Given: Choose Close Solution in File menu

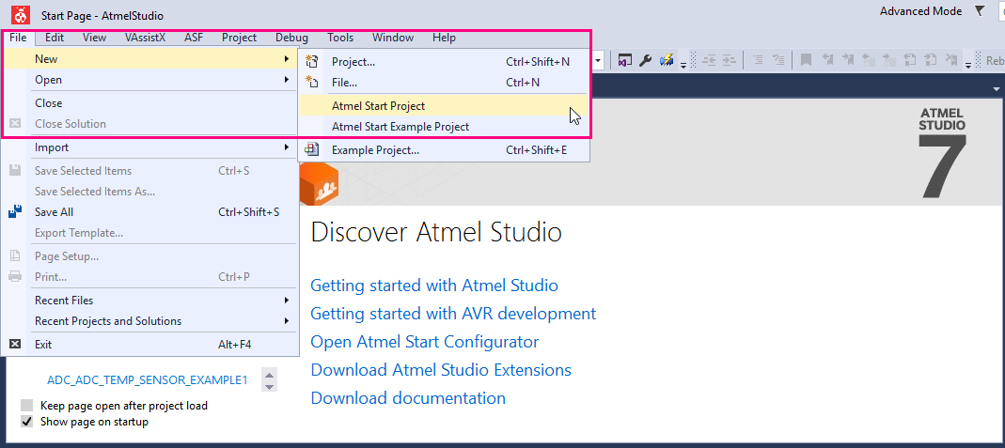Looking at the screenshot, I should click(150, 124).
